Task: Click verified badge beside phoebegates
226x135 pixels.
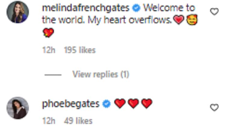Action: point(106,104)
